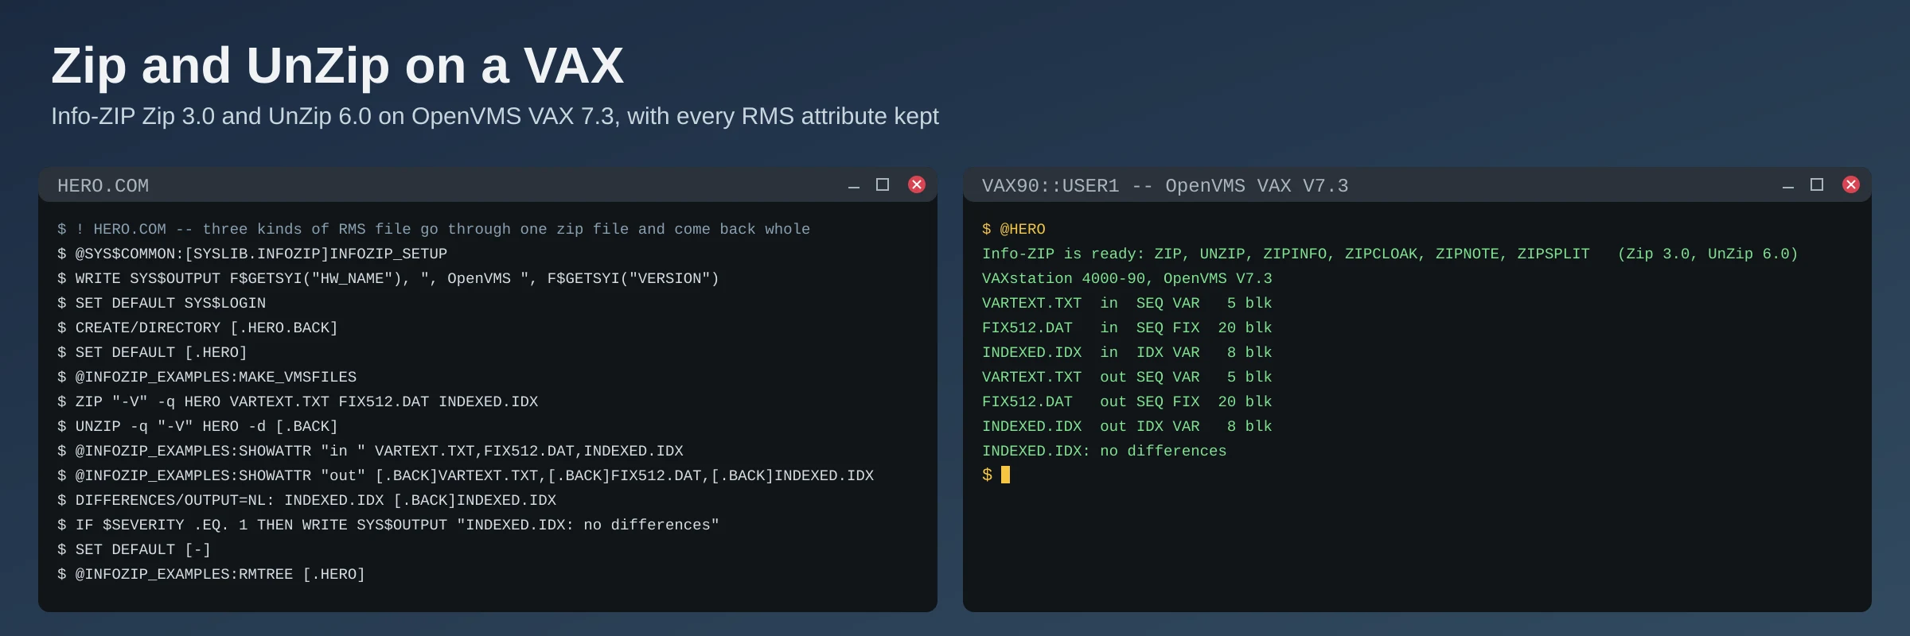
Task: Click the 'SET DEFAULT [.HERO]' line
Action: tap(152, 352)
